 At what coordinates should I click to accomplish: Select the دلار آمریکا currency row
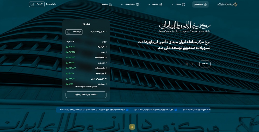click(x=86, y=47)
